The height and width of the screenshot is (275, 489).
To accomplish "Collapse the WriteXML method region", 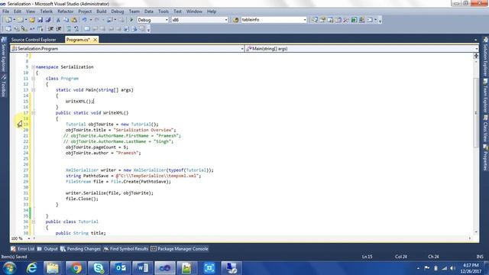I will 33,113.
